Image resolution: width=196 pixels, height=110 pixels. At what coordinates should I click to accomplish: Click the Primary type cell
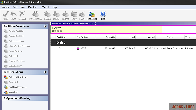tap(189, 48)
